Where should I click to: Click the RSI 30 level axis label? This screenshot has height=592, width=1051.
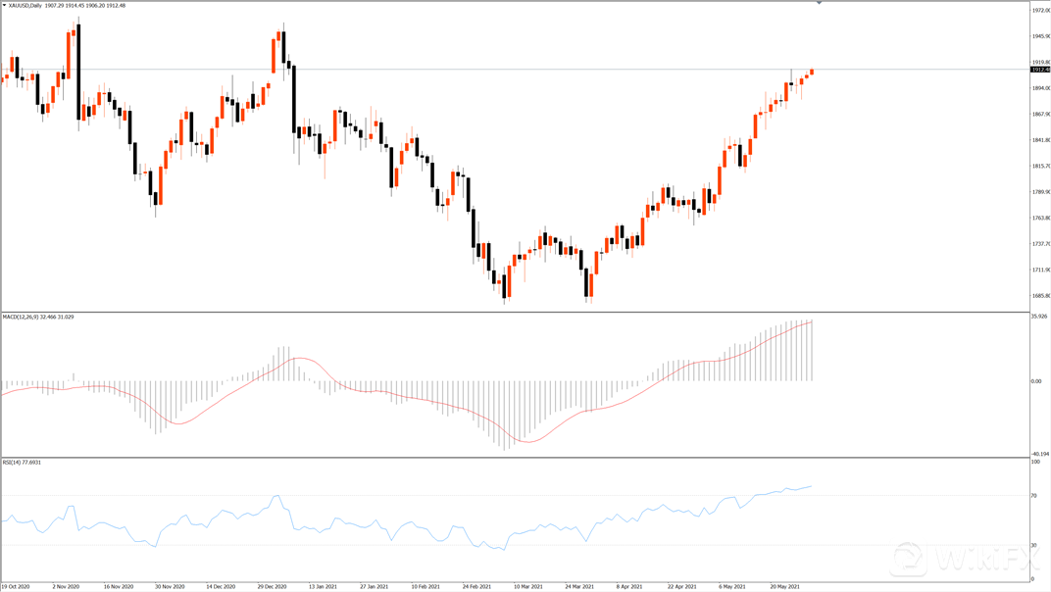tap(1034, 545)
